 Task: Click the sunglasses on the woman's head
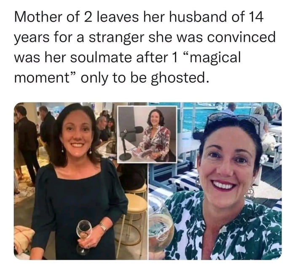pyautogui.click(x=233, y=120)
